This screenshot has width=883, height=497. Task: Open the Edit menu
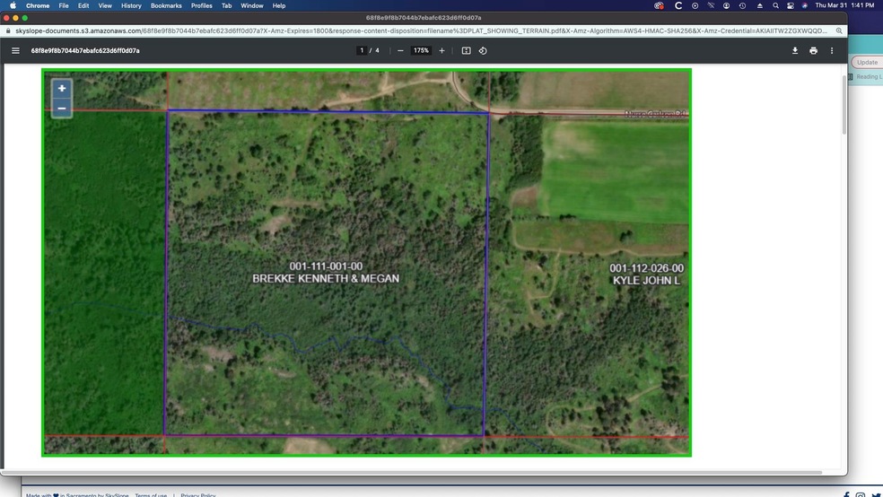coord(83,5)
